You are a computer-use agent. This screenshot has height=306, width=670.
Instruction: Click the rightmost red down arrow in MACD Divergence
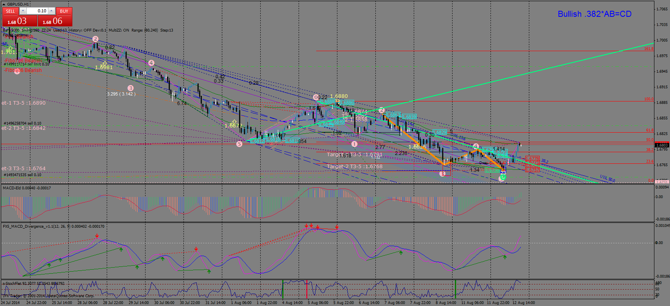[x=337, y=227]
